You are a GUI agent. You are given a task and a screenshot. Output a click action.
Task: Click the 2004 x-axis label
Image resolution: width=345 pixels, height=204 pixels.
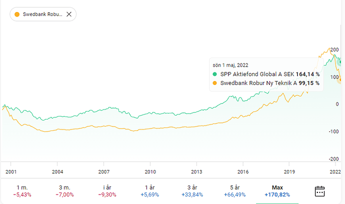pyautogui.click(x=57, y=171)
